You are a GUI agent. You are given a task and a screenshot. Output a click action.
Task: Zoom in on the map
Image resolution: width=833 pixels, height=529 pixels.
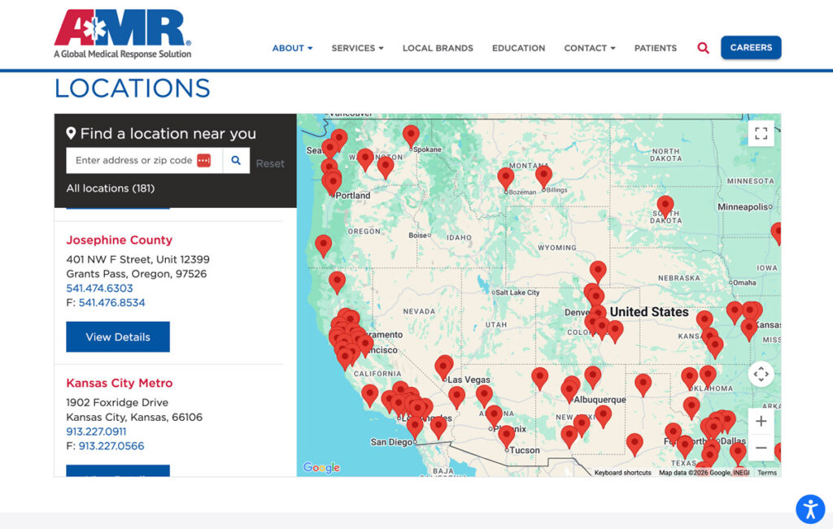pyautogui.click(x=761, y=421)
